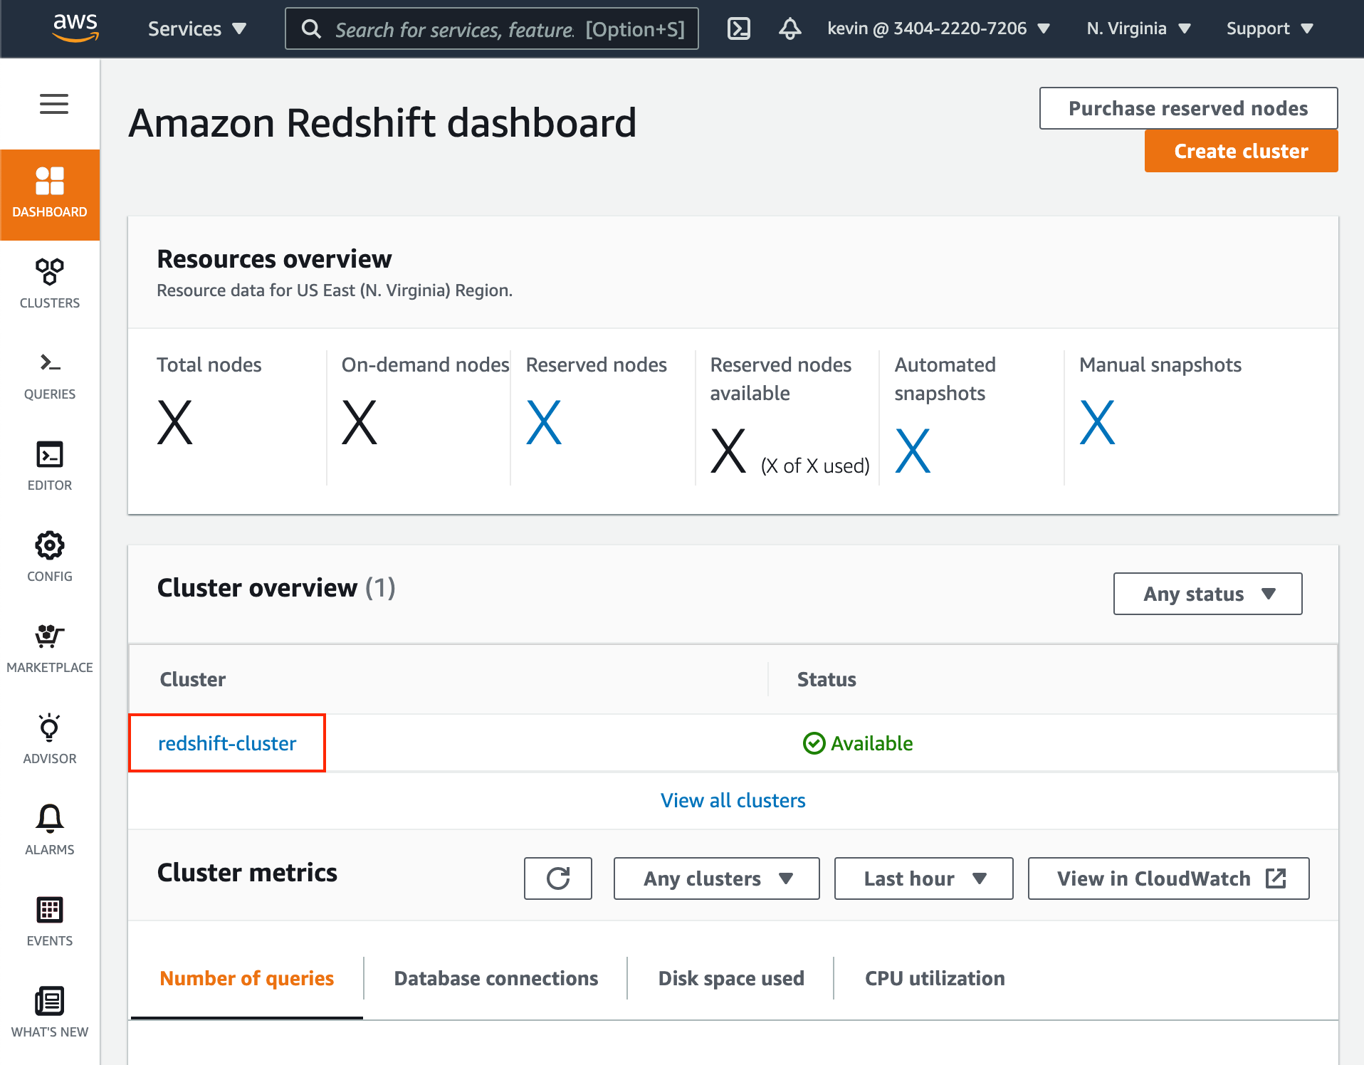Click the Create cluster button
The width and height of the screenshot is (1364, 1065).
(x=1241, y=151)
